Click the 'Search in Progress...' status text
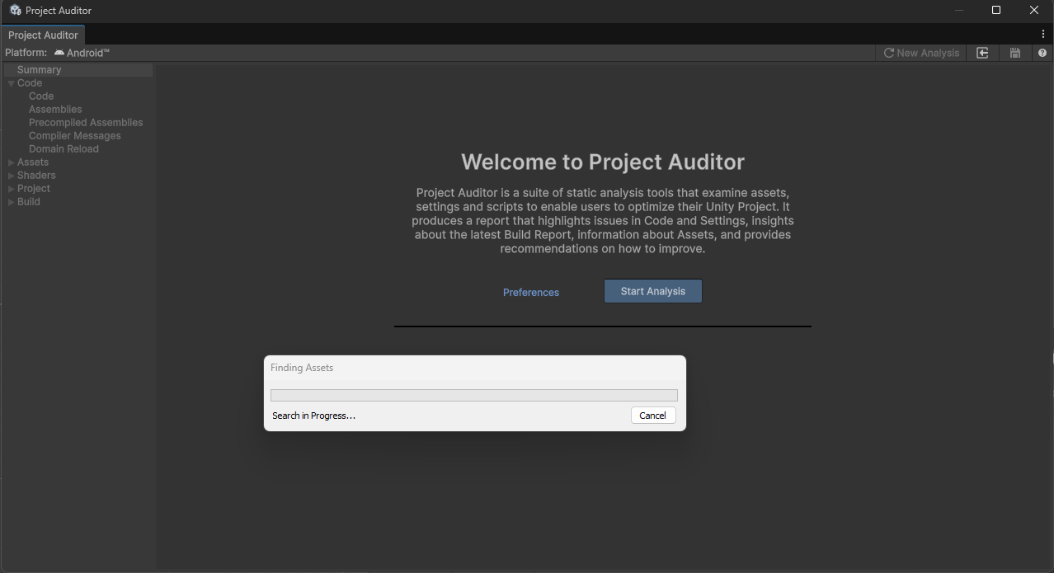1054x573 pixels. click(313, 416)
